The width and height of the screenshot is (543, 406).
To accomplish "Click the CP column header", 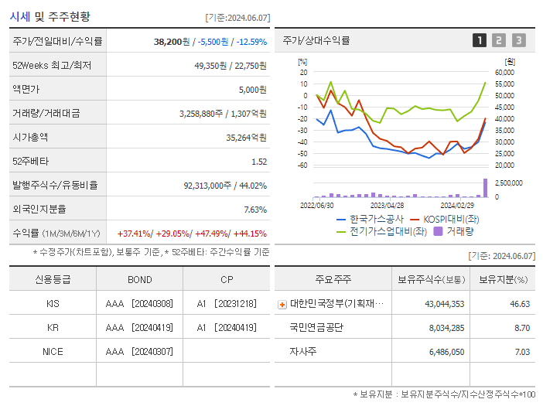I will coord(227,280).
